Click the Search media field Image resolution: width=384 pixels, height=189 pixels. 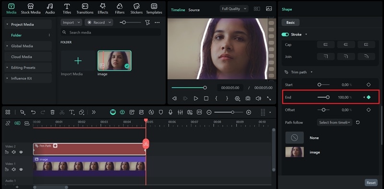111,32
